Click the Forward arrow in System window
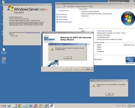 click(x=60, y=7)
